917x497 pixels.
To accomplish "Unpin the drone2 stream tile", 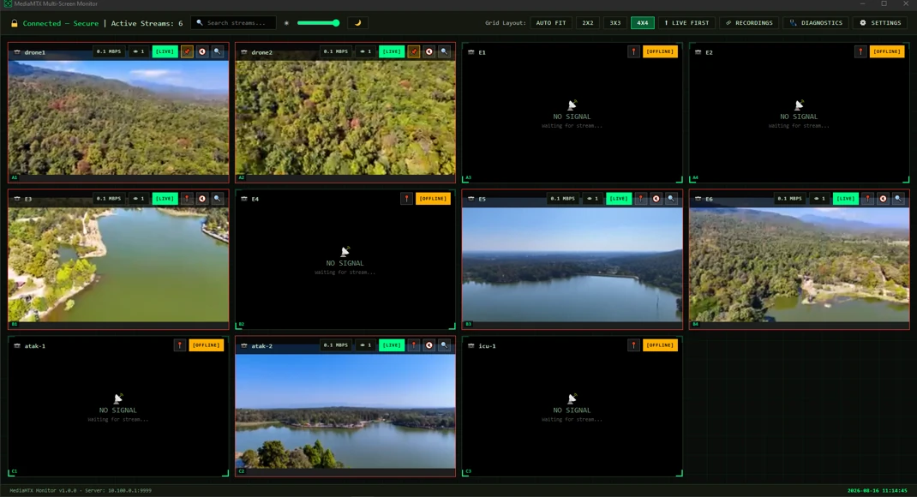I will click(414, 51).
